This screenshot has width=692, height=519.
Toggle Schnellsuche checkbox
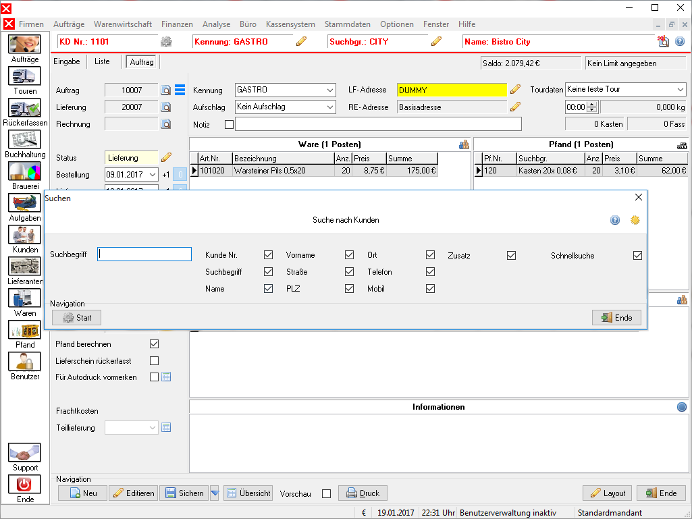(x=638, y=255)
